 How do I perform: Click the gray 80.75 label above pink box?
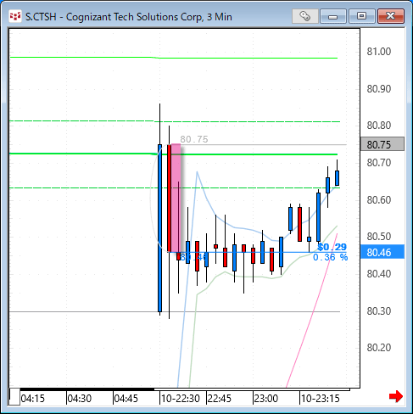(194, 139)
